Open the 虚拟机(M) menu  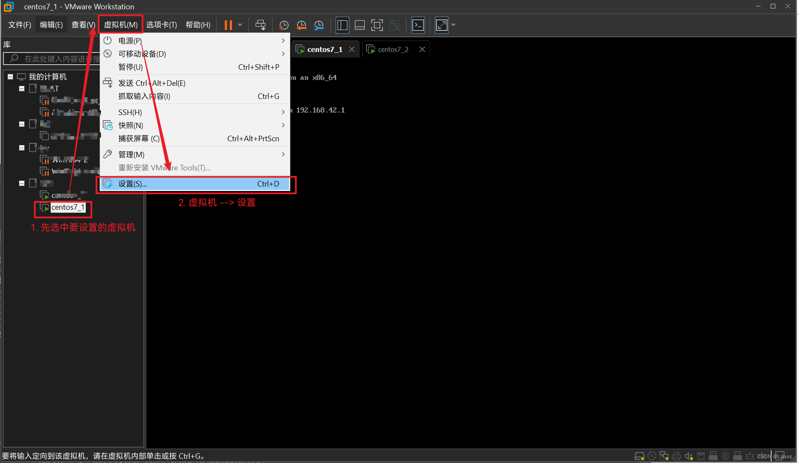pos(121,25)
